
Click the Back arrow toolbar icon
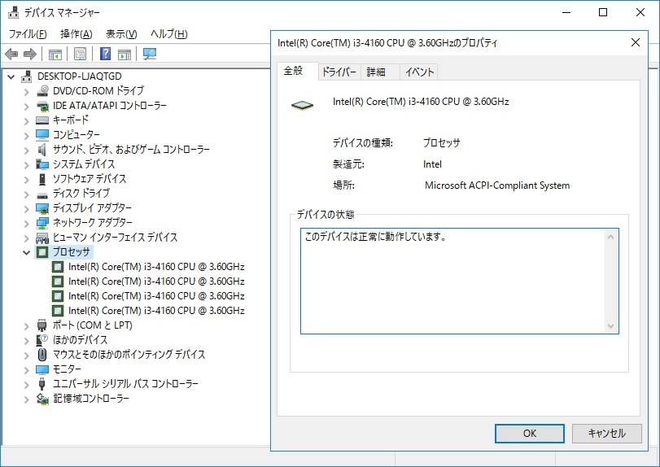pos(11,54)
